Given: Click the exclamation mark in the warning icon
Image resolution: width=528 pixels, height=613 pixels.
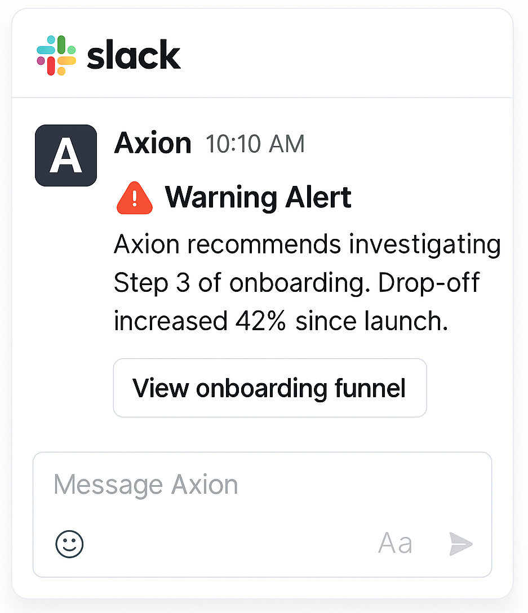Looking at the screenshot, I should tap(135, 198).
